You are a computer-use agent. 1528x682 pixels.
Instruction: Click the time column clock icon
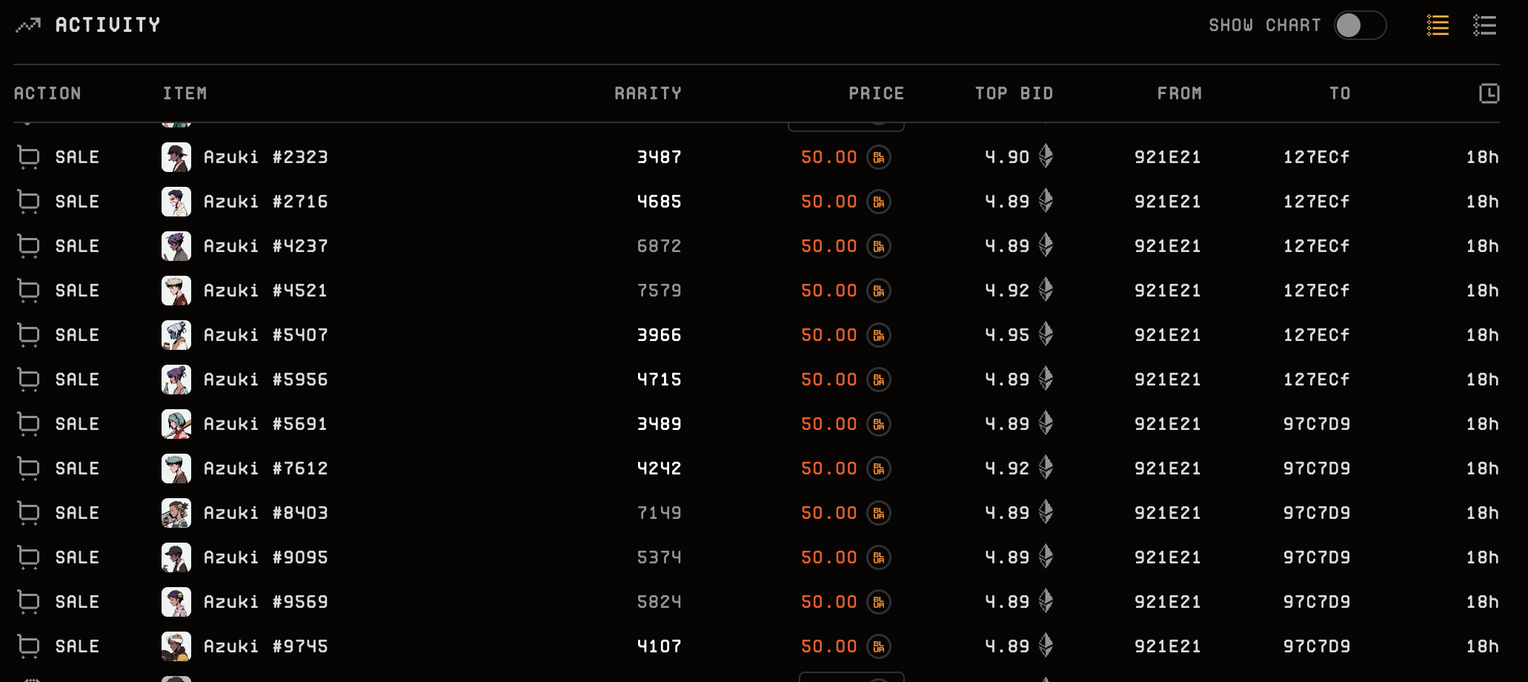pyautogui.click(x=1489, y=93)
